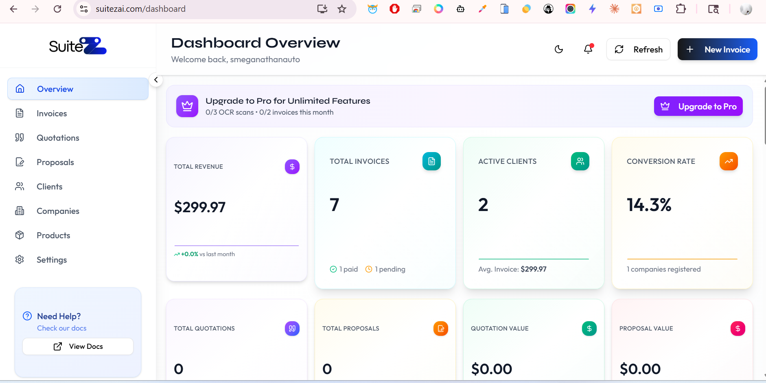Create a New Invoice
766x383 pixels.
(x=717, y=49)
